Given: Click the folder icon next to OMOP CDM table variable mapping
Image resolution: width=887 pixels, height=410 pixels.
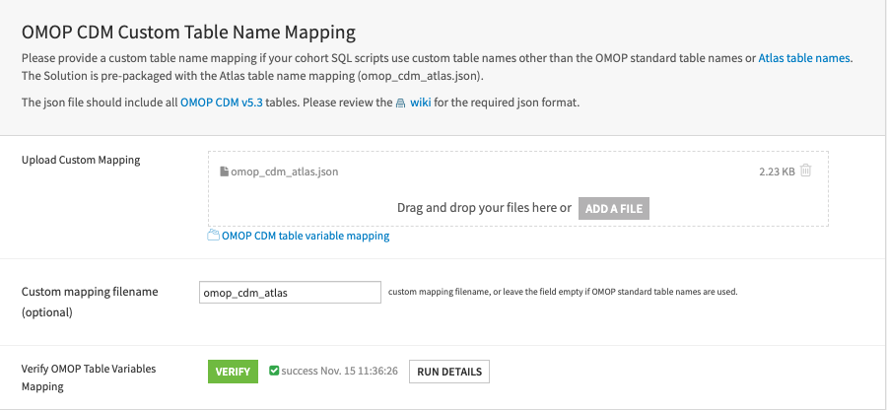Looking at the screenshot, I should click(x=213, y=236).
